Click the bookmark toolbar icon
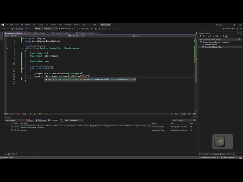243x182 pixels. click(109, 29)
